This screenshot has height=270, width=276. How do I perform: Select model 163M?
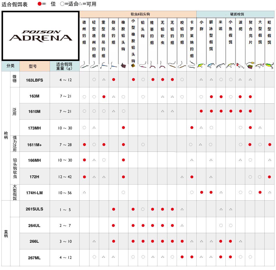(x=34, y=96)
